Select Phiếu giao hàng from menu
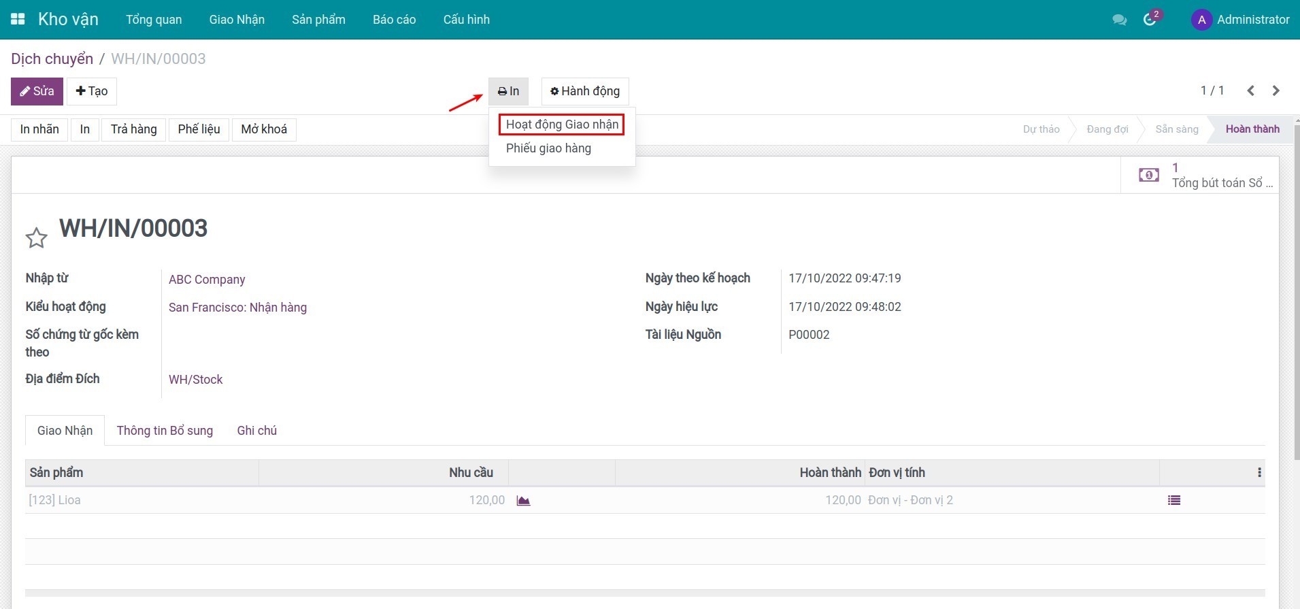The width and height of the screenshot is (1300, 609). [548, 148]
